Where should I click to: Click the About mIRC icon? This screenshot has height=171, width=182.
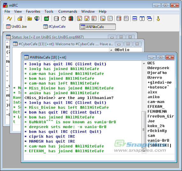[158, 18]
